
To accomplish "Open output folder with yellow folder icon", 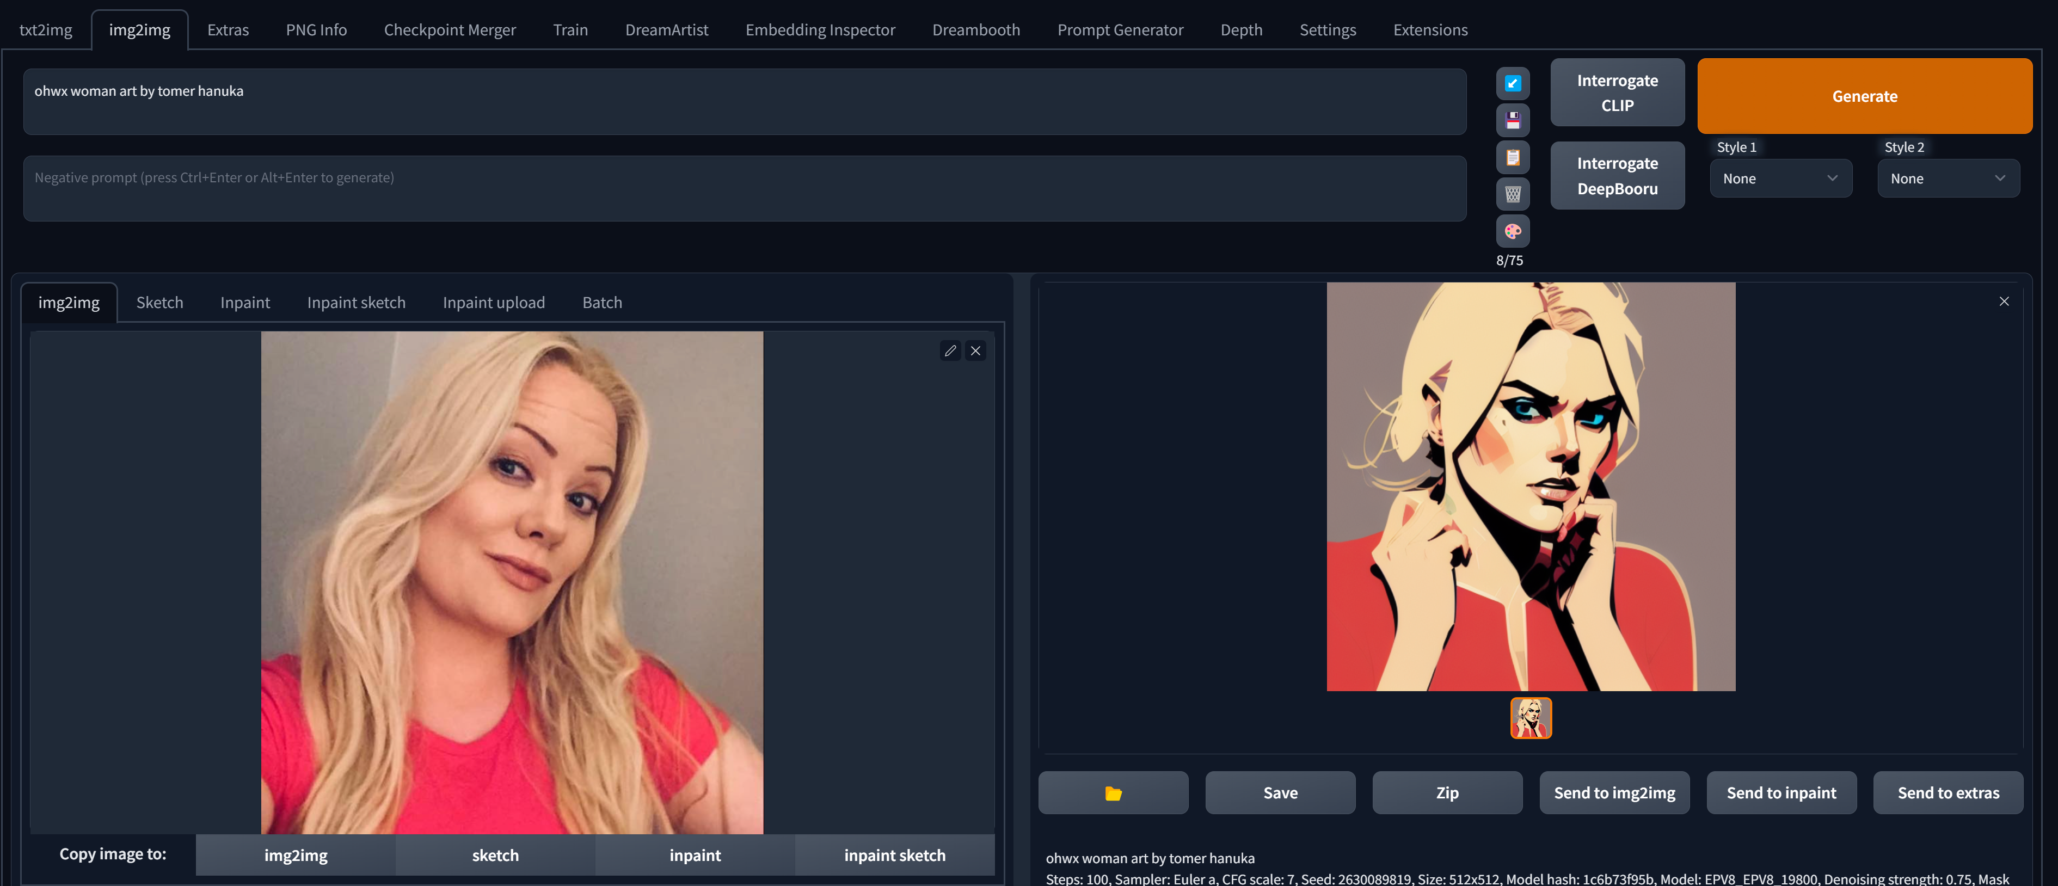I will click(x=1113, y=792).
